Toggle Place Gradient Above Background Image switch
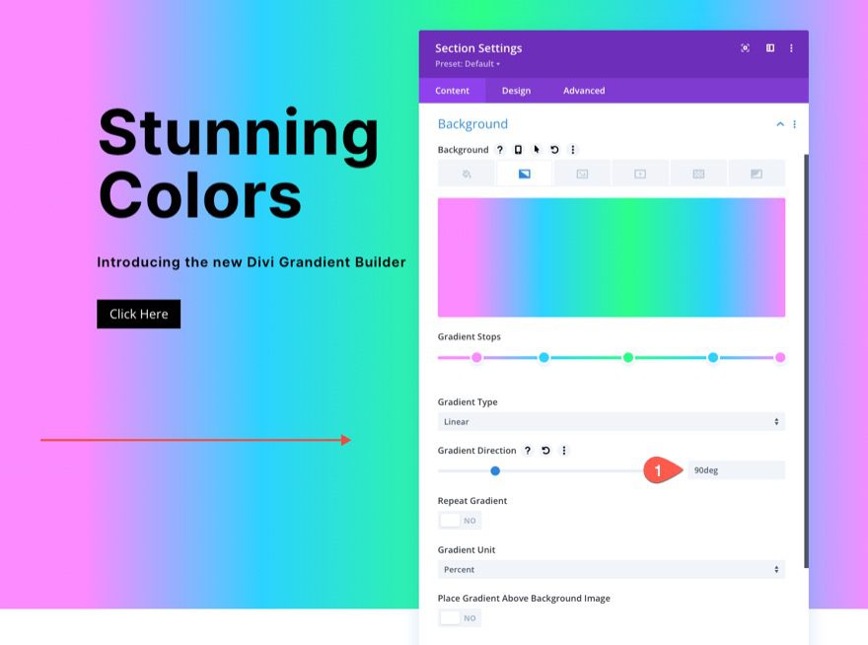The image size is (868, 645). click(x=460, y=617)
